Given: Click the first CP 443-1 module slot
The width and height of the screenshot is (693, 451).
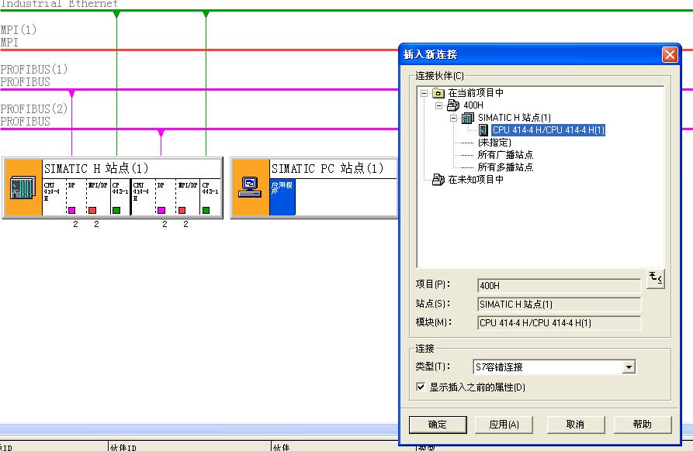Looking at the screenshot, I should coord(120,197).
